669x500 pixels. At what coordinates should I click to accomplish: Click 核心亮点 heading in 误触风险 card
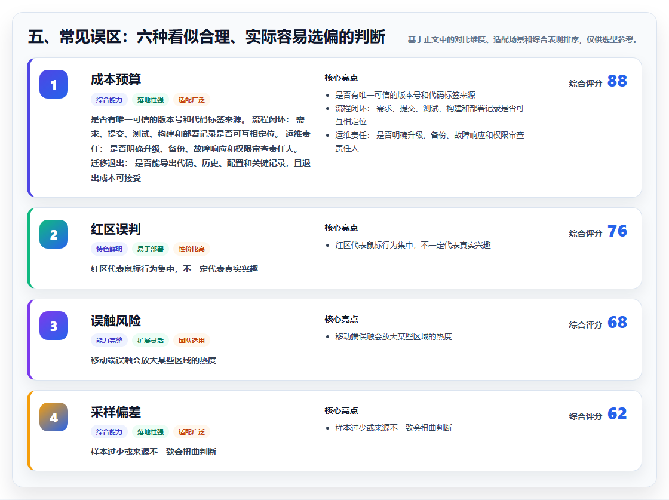click(x=341, y=318)
